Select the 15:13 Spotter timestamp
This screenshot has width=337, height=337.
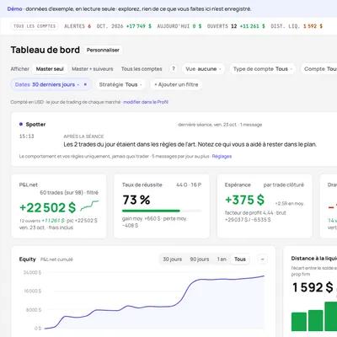tap(27, 136)
